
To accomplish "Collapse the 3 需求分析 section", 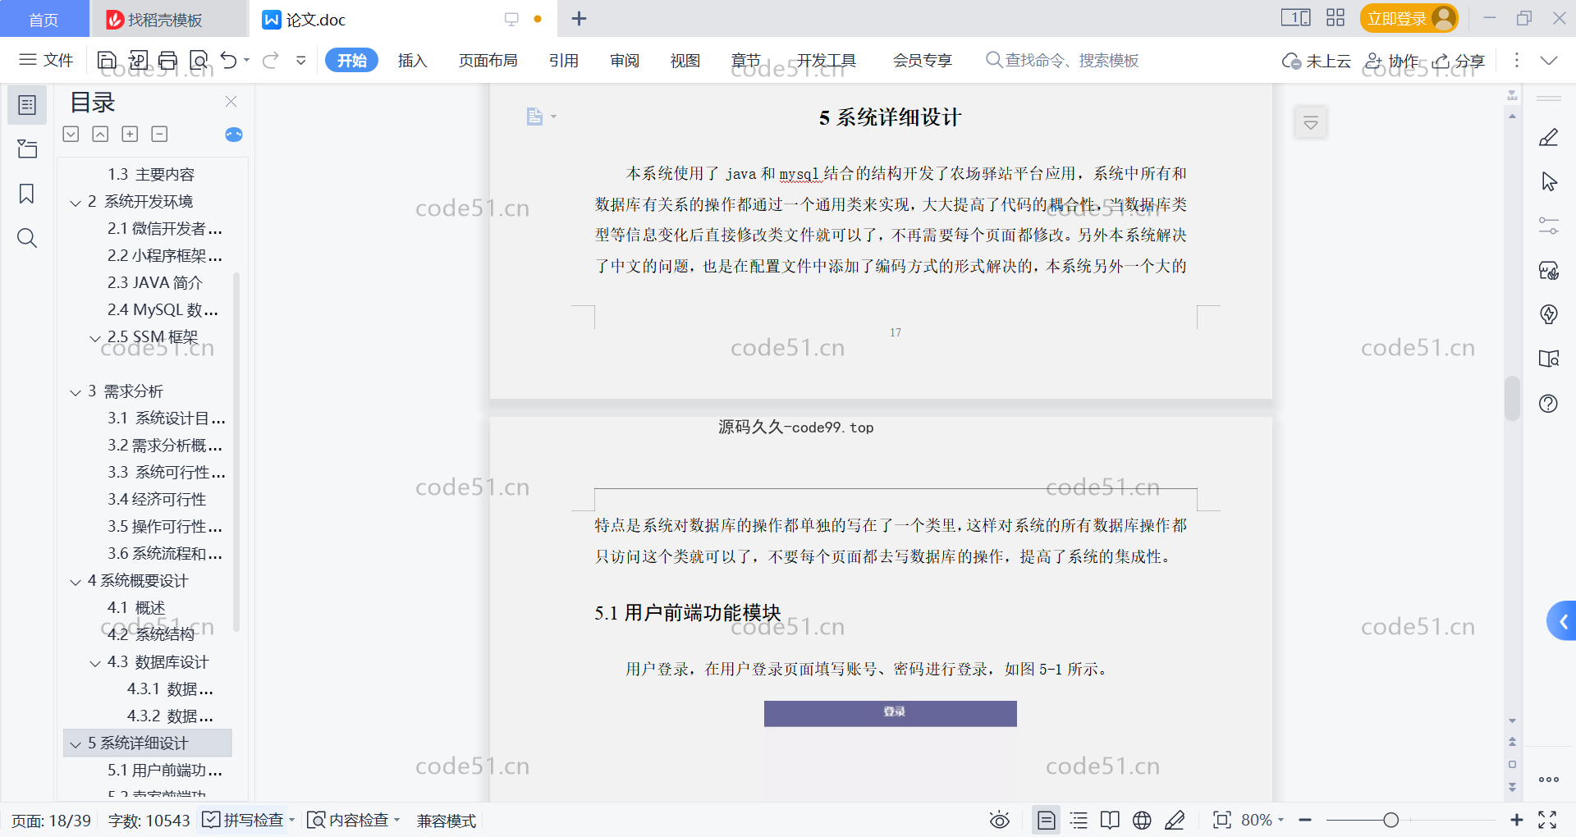I will click(76, 392).
